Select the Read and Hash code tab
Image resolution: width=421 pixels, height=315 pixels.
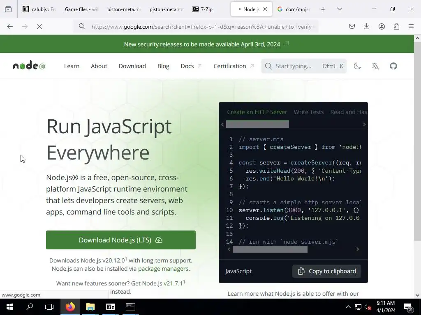click(x=348, y=112)
